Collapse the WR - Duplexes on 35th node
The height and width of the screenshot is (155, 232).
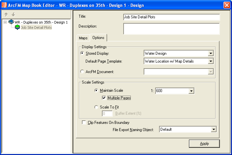(x=5, y=22)
